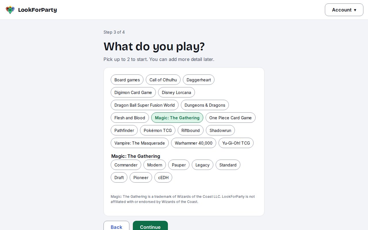
Task: Select Call of Cthulhu
Action: pyautogui.click(x=163, y=80)
